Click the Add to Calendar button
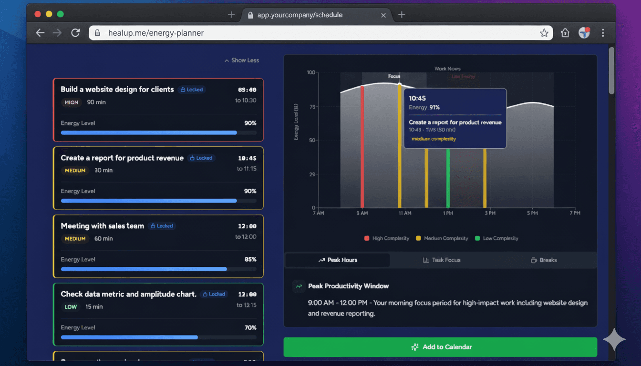 coord(440,347)
